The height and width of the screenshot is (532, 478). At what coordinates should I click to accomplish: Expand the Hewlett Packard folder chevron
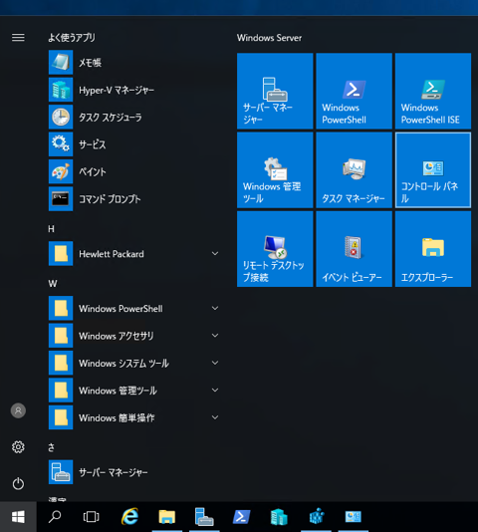pyautogui.click(x=215, y=253)
